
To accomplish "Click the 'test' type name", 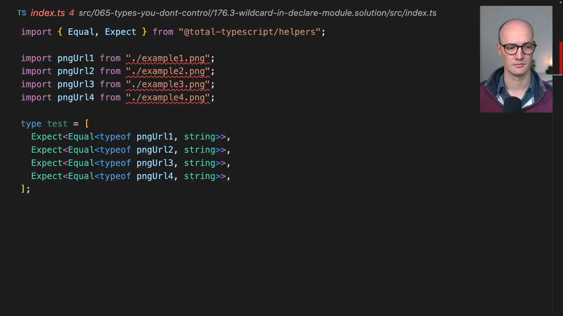I will 57,123.
